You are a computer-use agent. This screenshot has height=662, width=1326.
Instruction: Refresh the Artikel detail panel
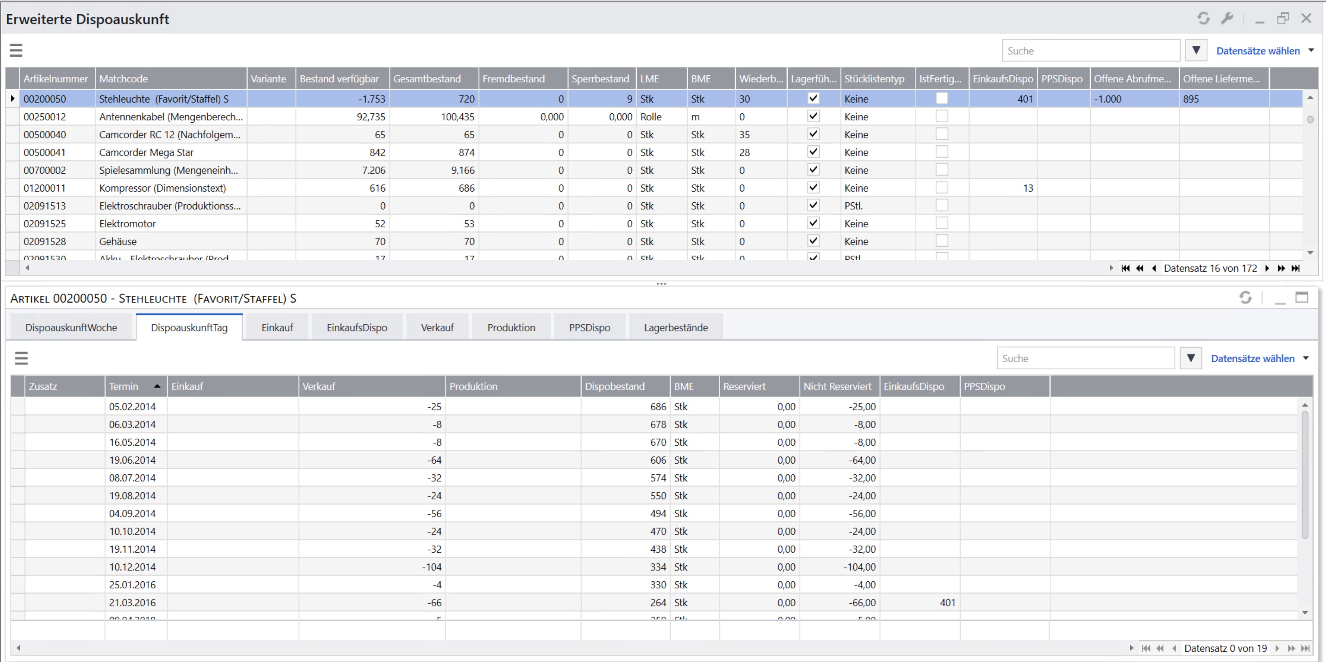(x=1245, y=297)
